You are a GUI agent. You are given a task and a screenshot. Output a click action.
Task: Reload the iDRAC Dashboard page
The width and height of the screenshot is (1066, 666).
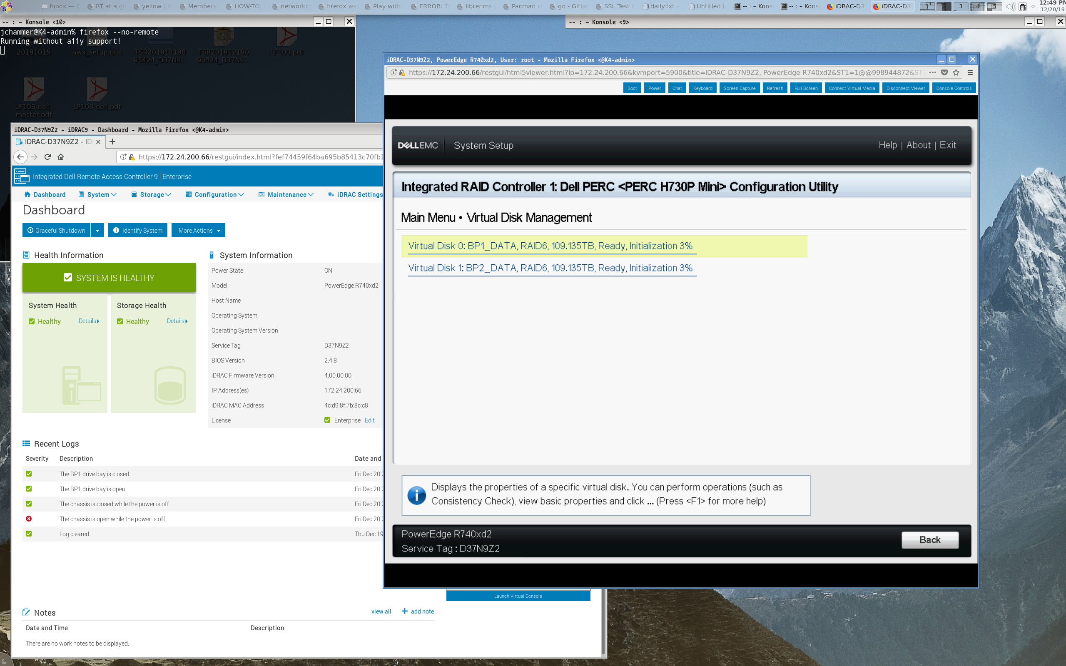[47, 157]
